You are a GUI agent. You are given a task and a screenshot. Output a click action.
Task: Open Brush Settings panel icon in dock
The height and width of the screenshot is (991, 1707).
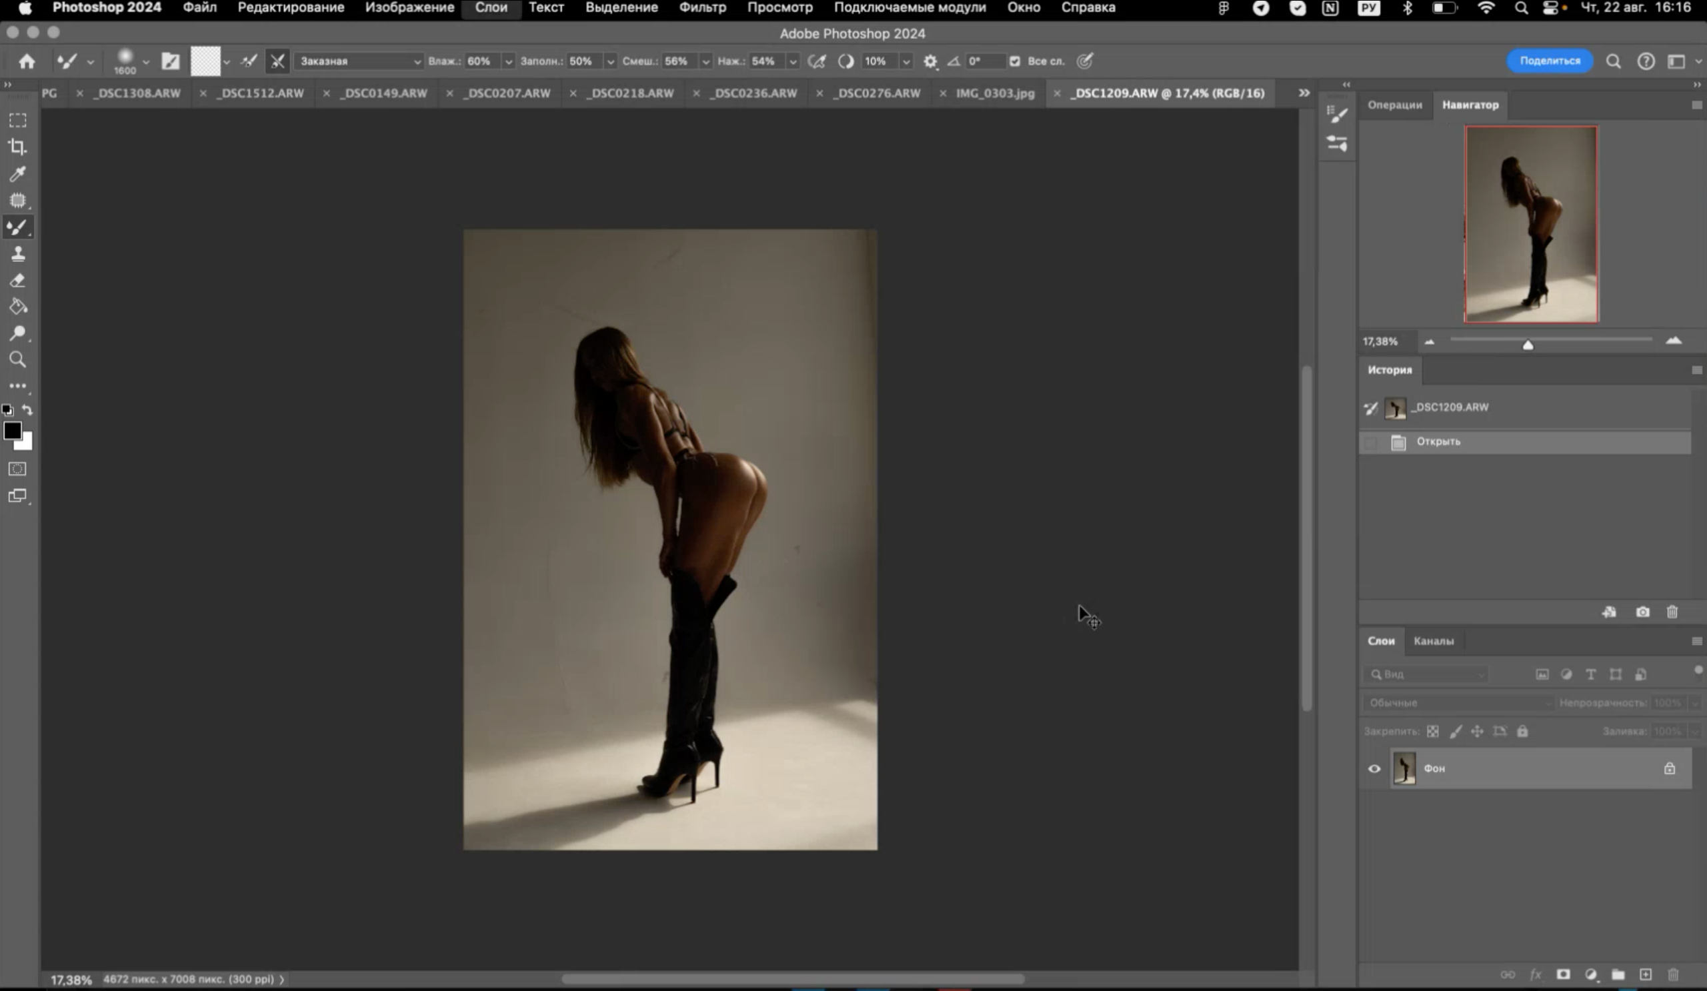[x=1337, y=115]
